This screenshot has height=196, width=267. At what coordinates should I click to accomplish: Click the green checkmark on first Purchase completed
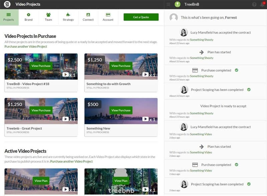(x=237, y=70)
